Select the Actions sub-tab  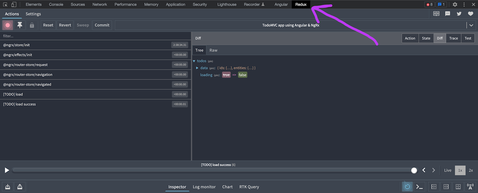(12, 14)
